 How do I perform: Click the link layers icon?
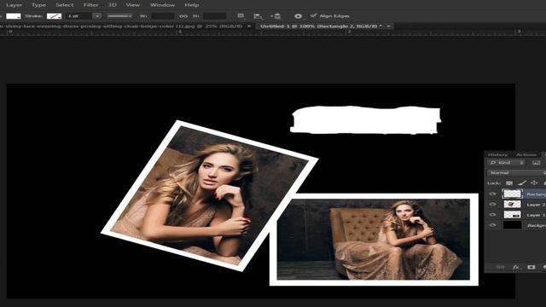(x=500, y=267)
